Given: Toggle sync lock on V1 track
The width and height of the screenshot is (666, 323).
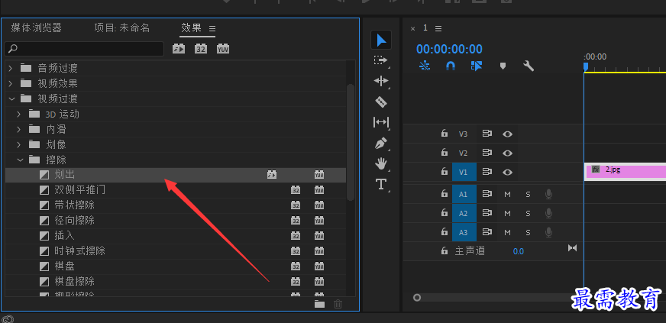Looking at the screenshot, I should [487, 172].
